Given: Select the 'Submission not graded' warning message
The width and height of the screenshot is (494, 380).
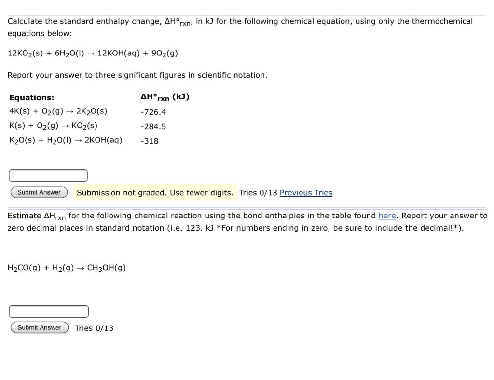Looking at the screenshot, I should (155, 192).
